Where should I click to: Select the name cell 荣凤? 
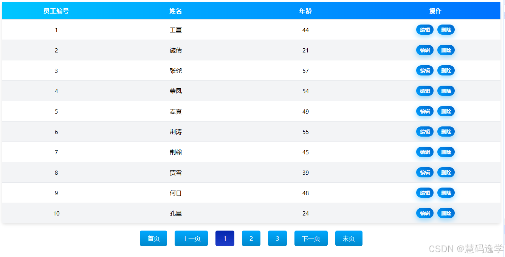tap(176, 91)
